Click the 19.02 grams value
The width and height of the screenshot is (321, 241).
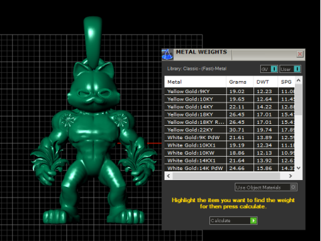[237, 92]
